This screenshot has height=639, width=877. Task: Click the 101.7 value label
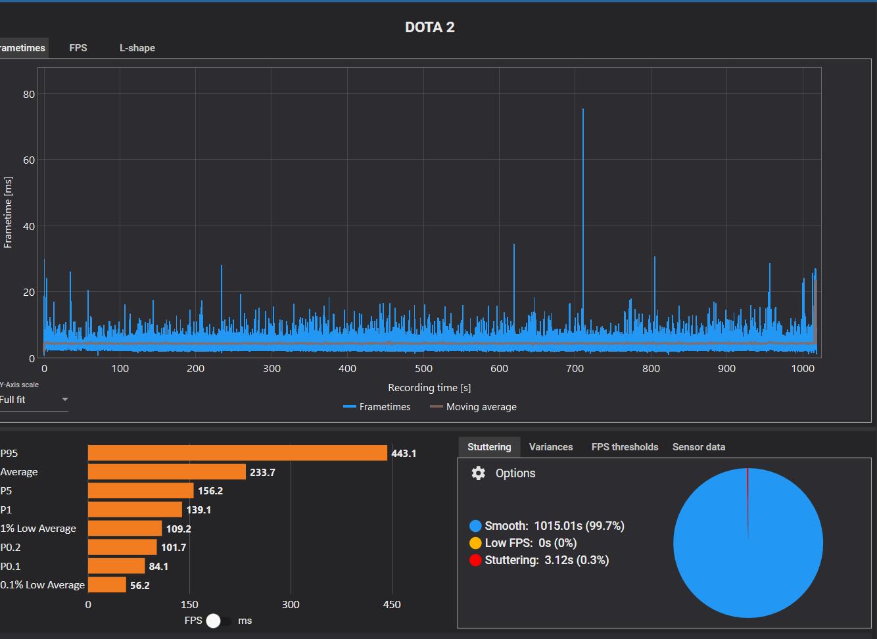174,548
